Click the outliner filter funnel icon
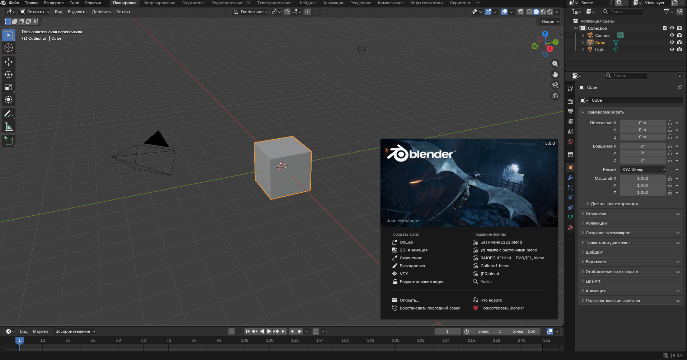 point(667,12)
